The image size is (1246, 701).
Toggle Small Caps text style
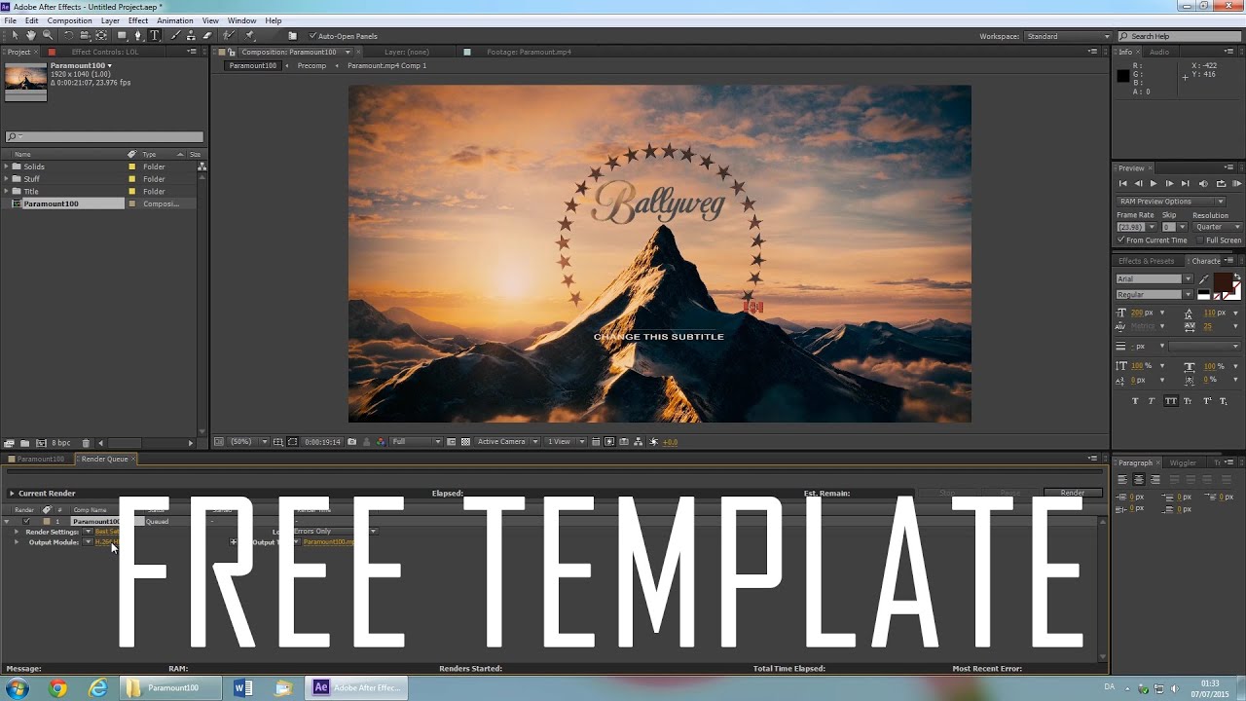click(x=1189, y=401)
